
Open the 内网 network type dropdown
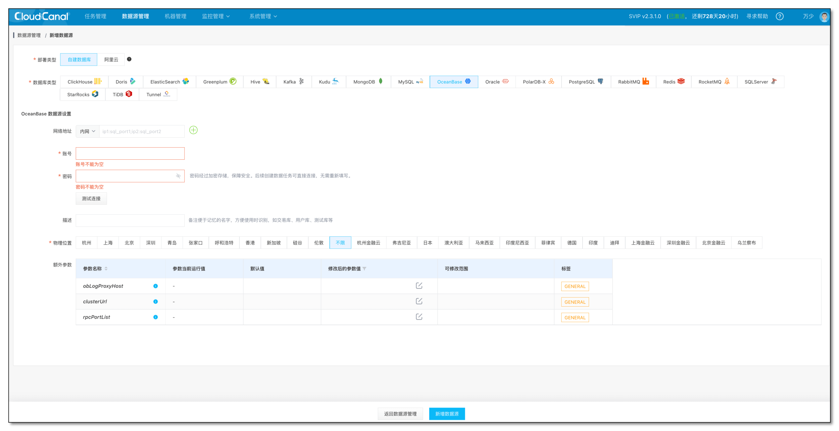pyautogui.click(x=88, y=131)
